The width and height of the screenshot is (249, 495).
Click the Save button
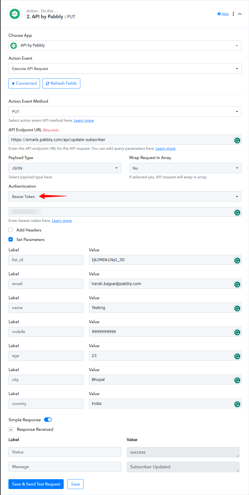point(75,484)
